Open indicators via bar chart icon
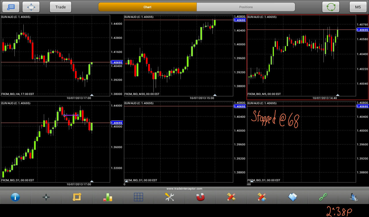 coord(108,197)
